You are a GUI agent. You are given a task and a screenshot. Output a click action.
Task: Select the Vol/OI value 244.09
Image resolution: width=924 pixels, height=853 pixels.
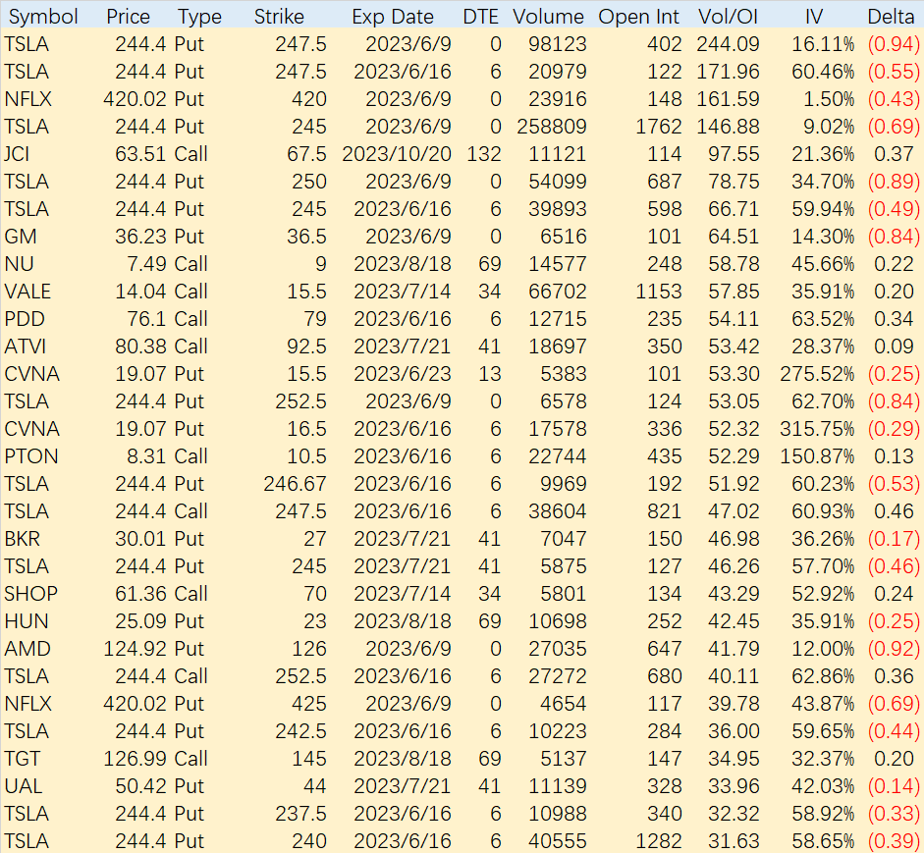(728, 44)
